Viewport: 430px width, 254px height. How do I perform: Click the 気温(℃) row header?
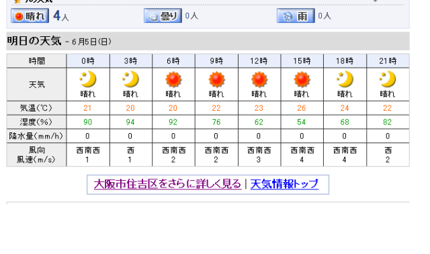[36, 108]
